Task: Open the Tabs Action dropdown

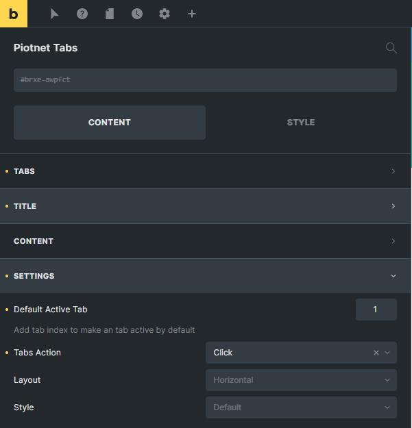Action: [x=301, y=353]
